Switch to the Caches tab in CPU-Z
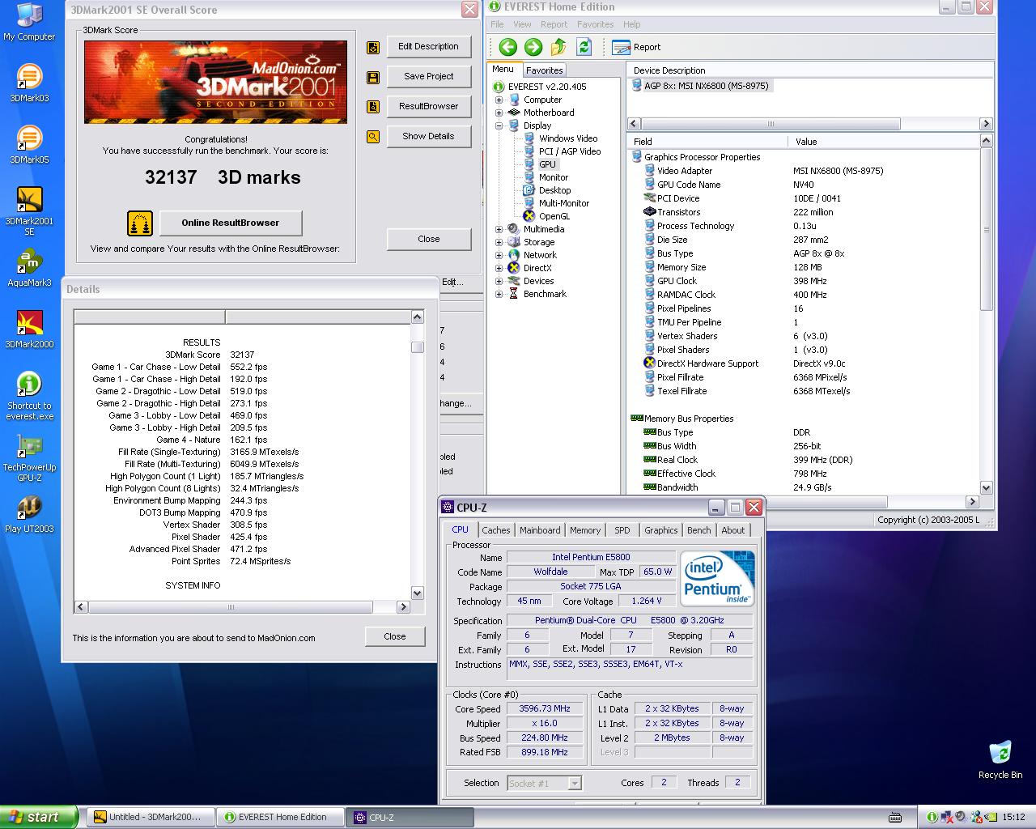This screenshot has width=1036, height=829. [x=496, y=530]
